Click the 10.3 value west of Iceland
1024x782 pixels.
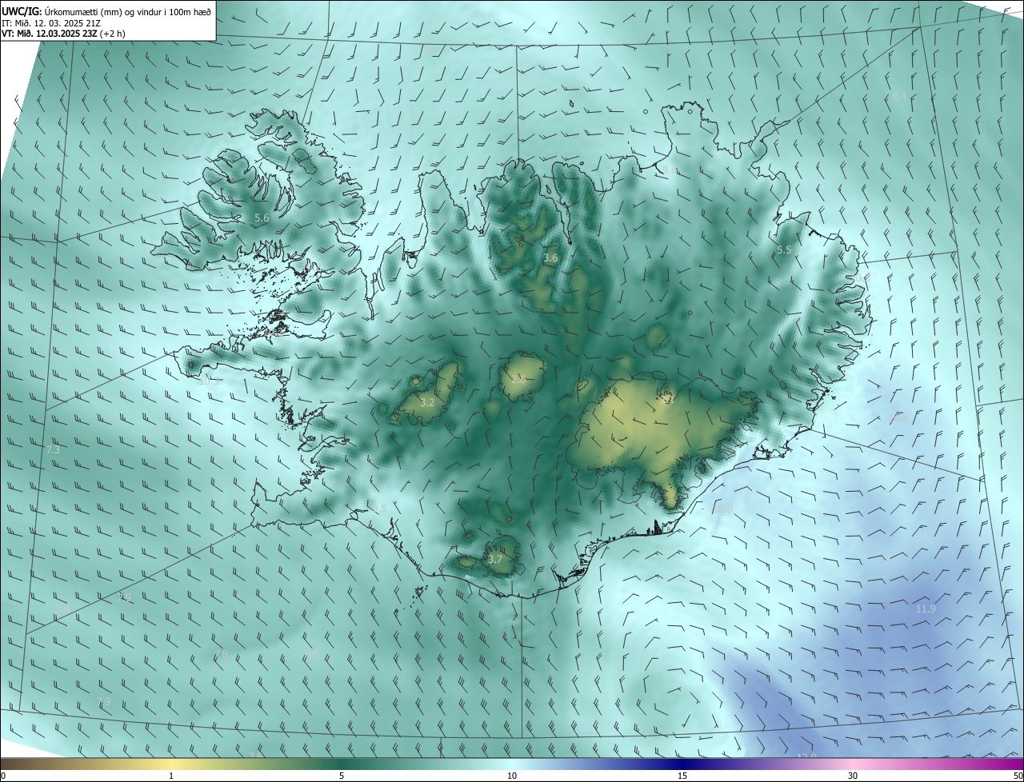pyautogui.click(x=208, y=381)
